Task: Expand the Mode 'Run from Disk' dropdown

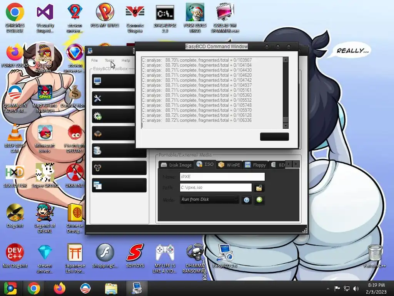Action: pyautogui.click(x=209, y=200)
